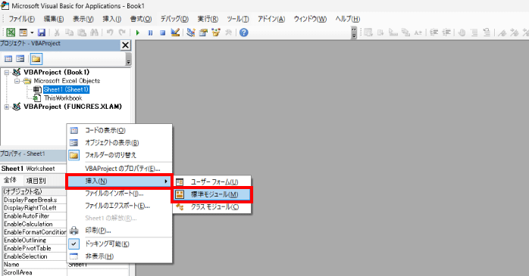Insert ユーザー フォーム(U) from submenu
This screenshot has height=276, width=529.
212,182
